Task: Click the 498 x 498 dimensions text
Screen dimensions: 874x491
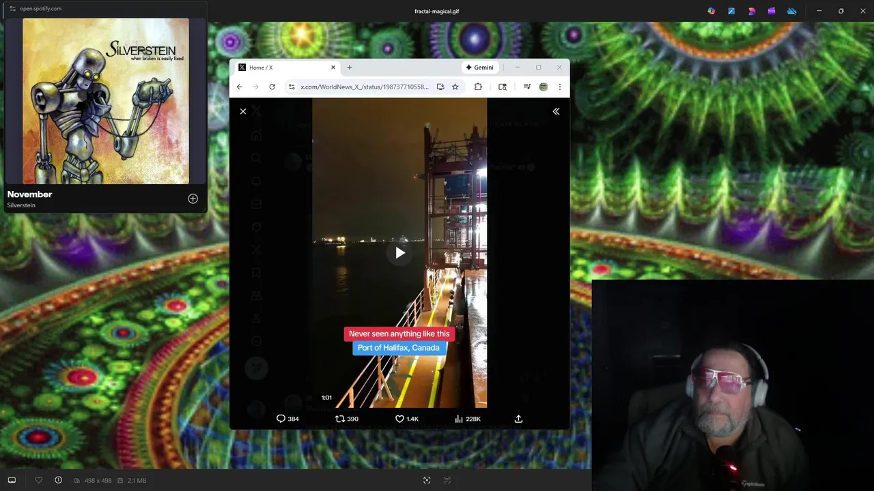Action: tap(98, 481)
